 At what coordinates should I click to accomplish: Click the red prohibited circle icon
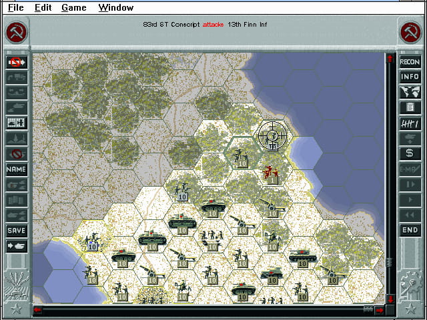click(x=17, y=154)
